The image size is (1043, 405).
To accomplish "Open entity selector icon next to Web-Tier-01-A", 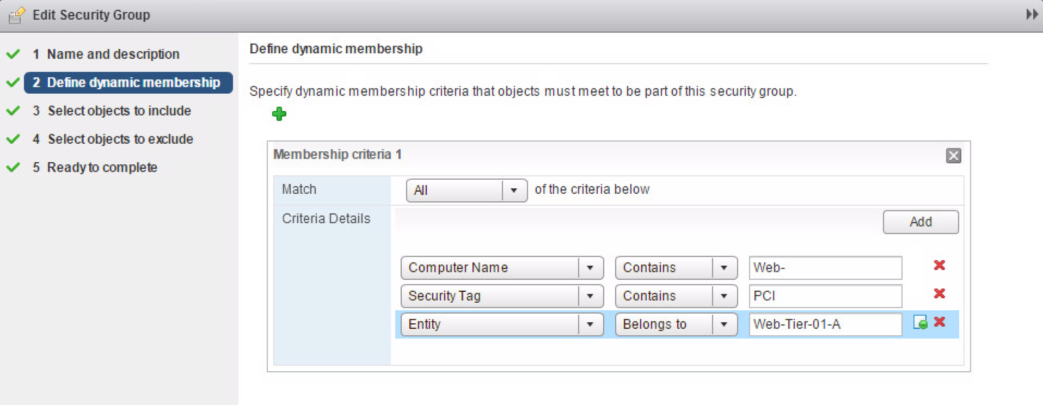I will tap(920, 322).
